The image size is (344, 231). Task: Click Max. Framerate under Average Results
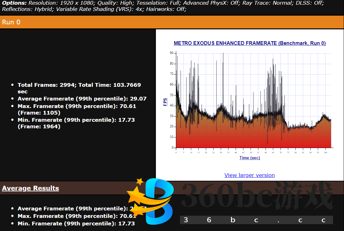(x=72, y=216)
